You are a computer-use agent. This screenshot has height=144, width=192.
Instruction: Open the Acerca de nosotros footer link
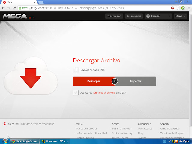(x=86, y=128)
